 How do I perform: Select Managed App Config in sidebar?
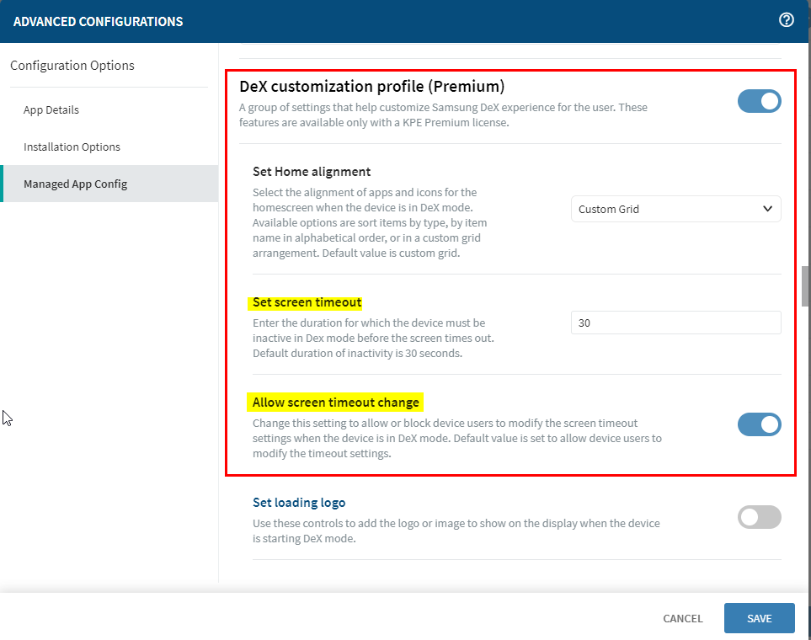pos(75,184)
